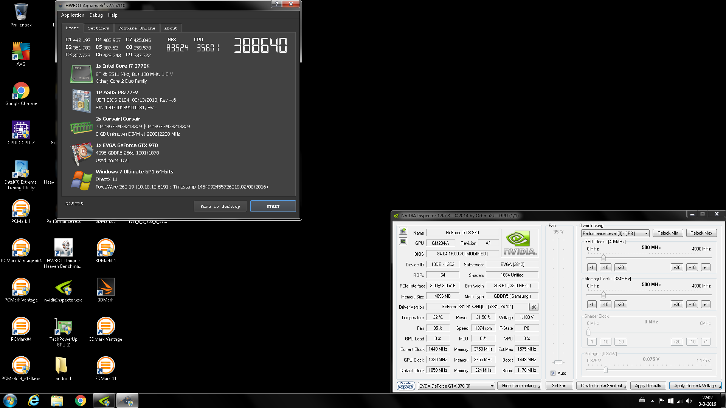726x408 pixels.
Task: Open the 3DMark06 desktop shortcut
Action: (x=105, y=251)
